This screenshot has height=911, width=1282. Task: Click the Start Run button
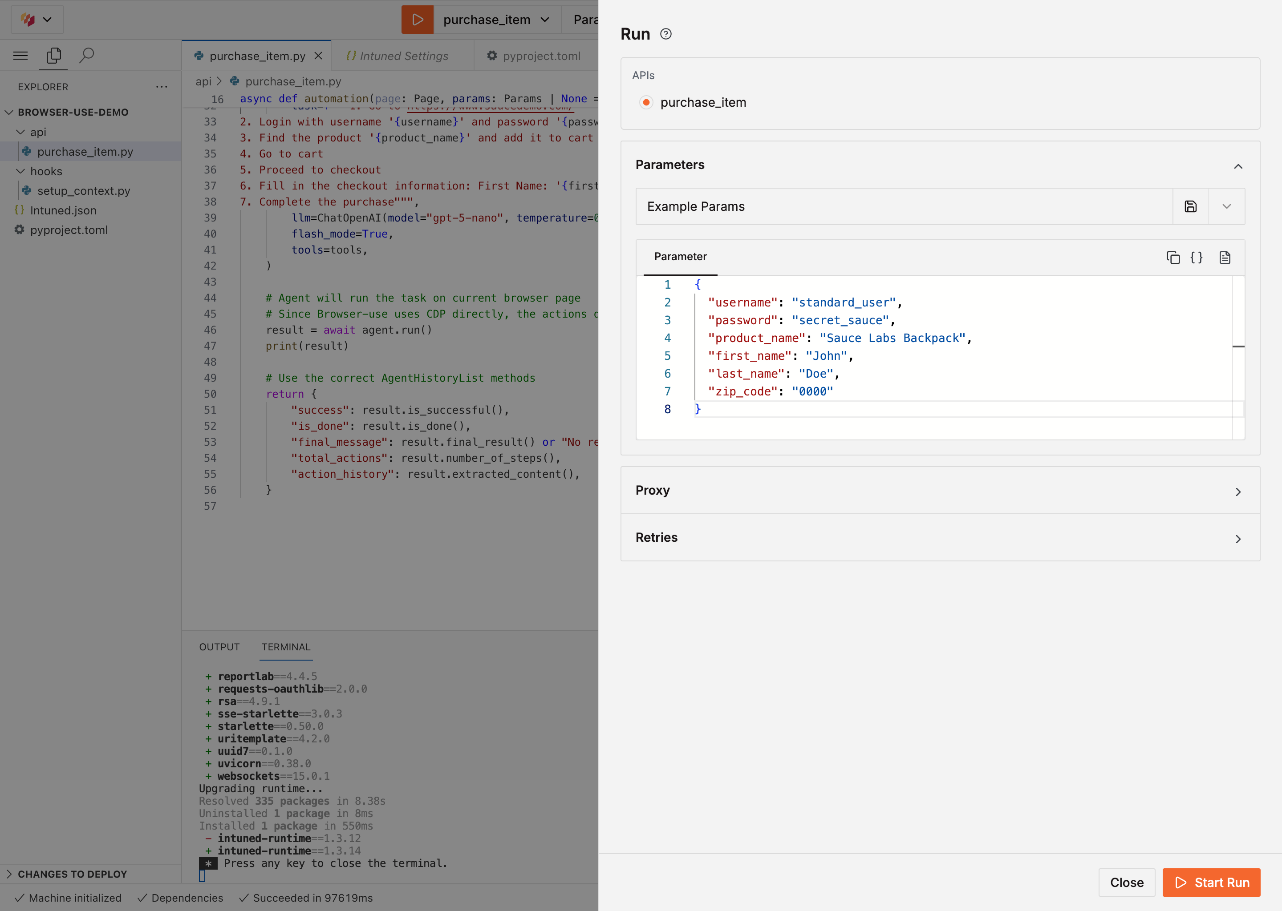(x=1211, y=883)
